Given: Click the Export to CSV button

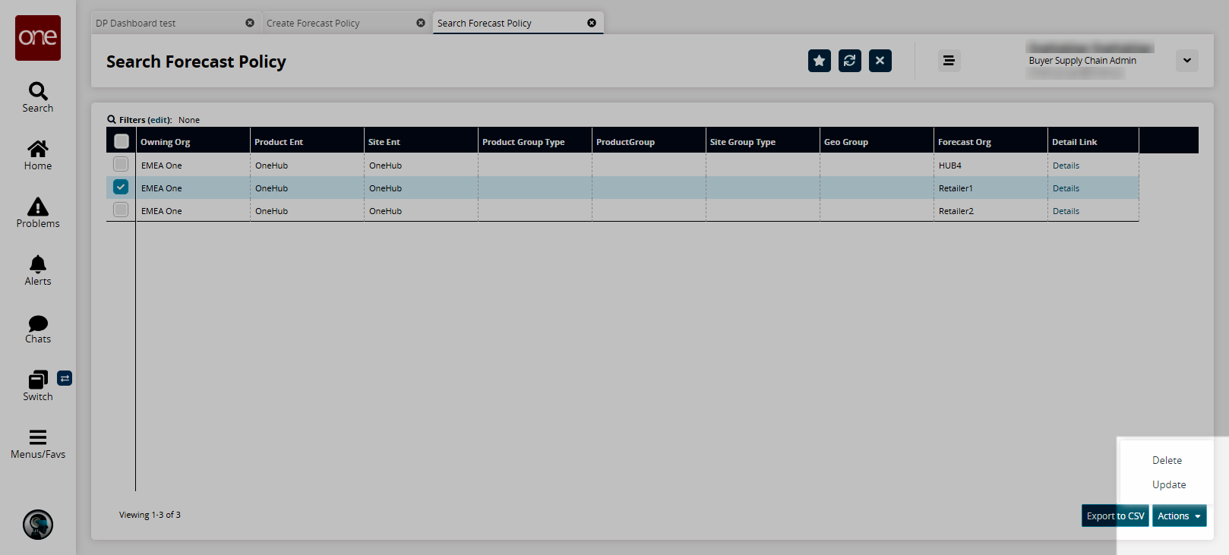Looking at the screenshot, I should [x=1115, y=516].
